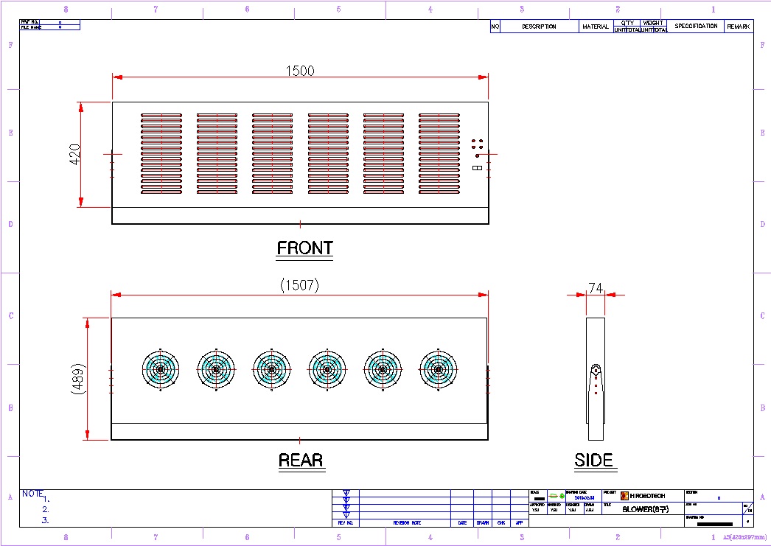Click the top revision triangle marker

[346, 493]
